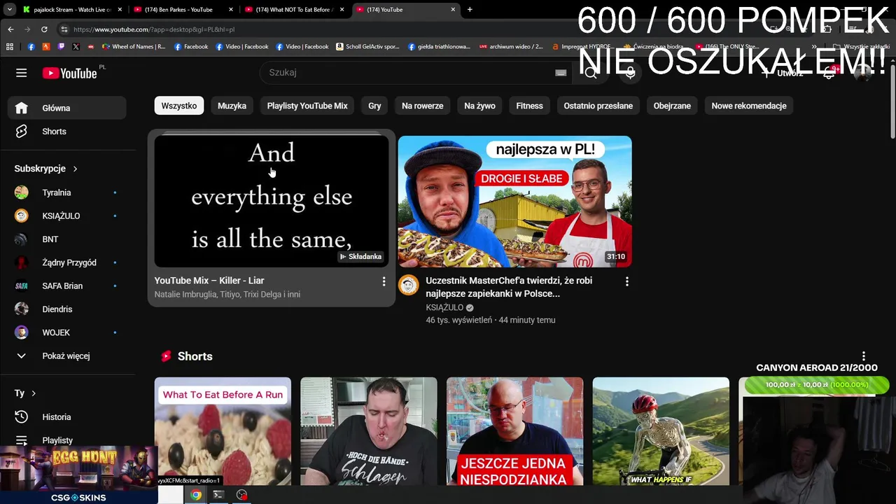Image resolution: width=896 pixels, height=504 pixels.
Task: Select the Fitness filter chip
Action: (529, 106)
